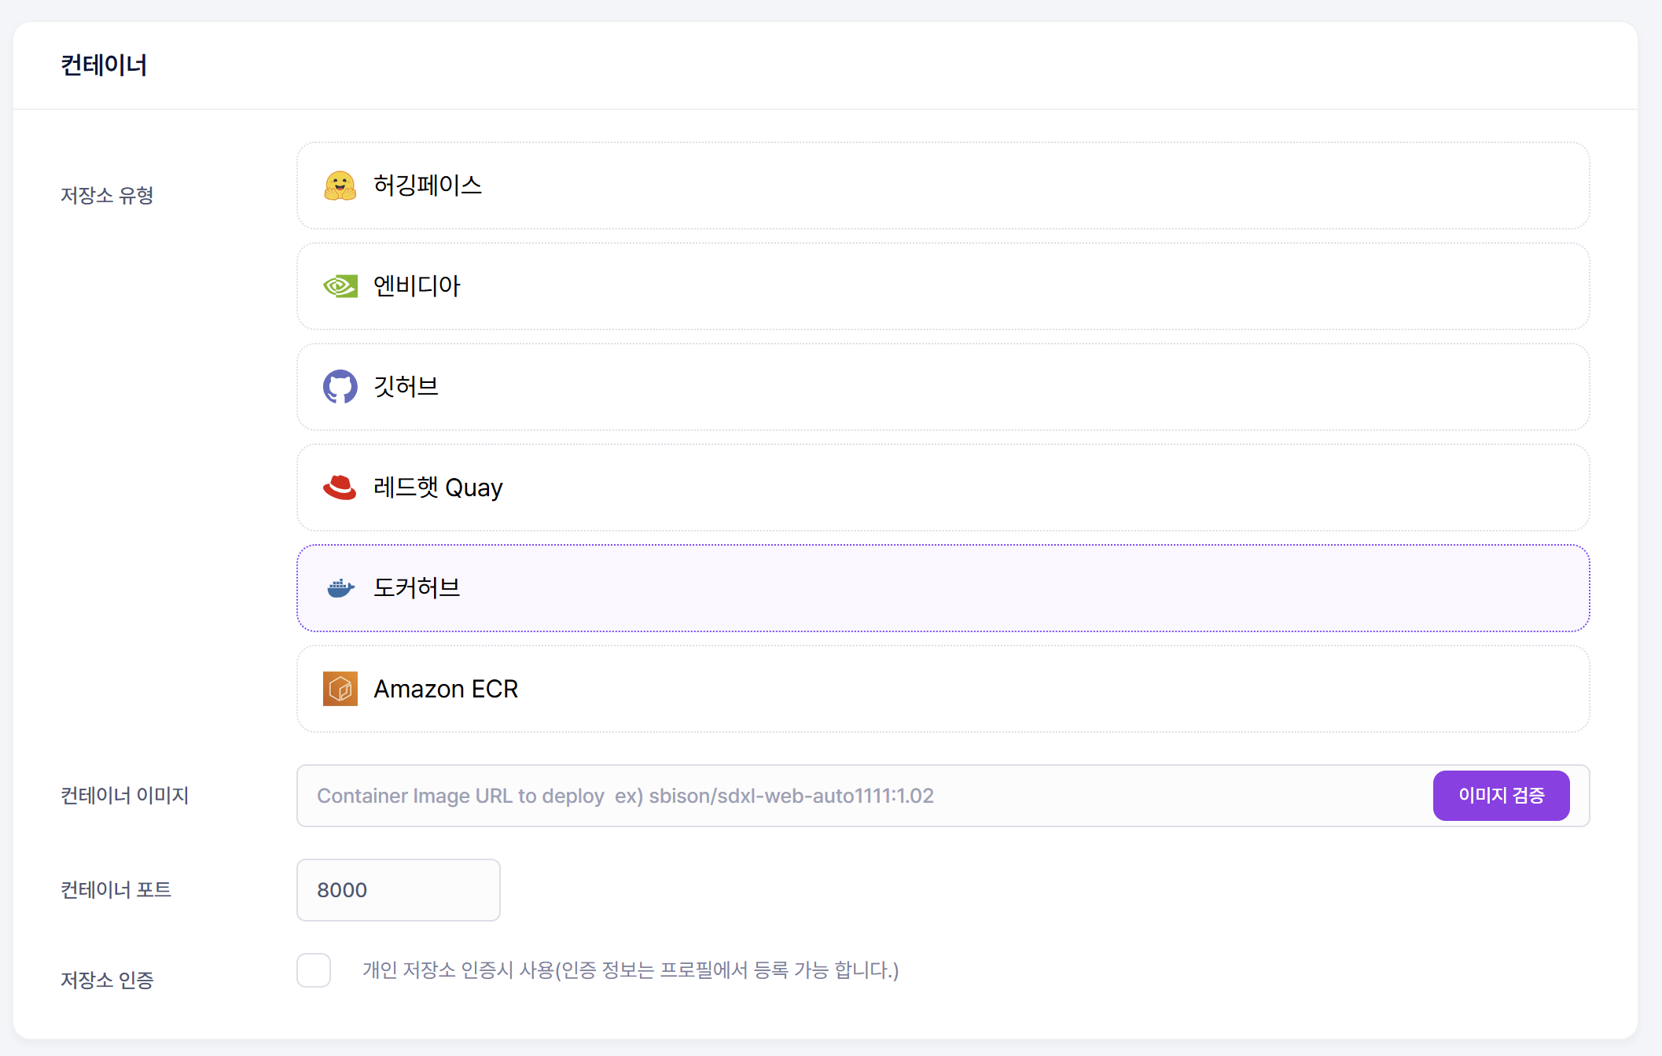Click the 컨테이너 이미지 label

click(x=125, y=796)
